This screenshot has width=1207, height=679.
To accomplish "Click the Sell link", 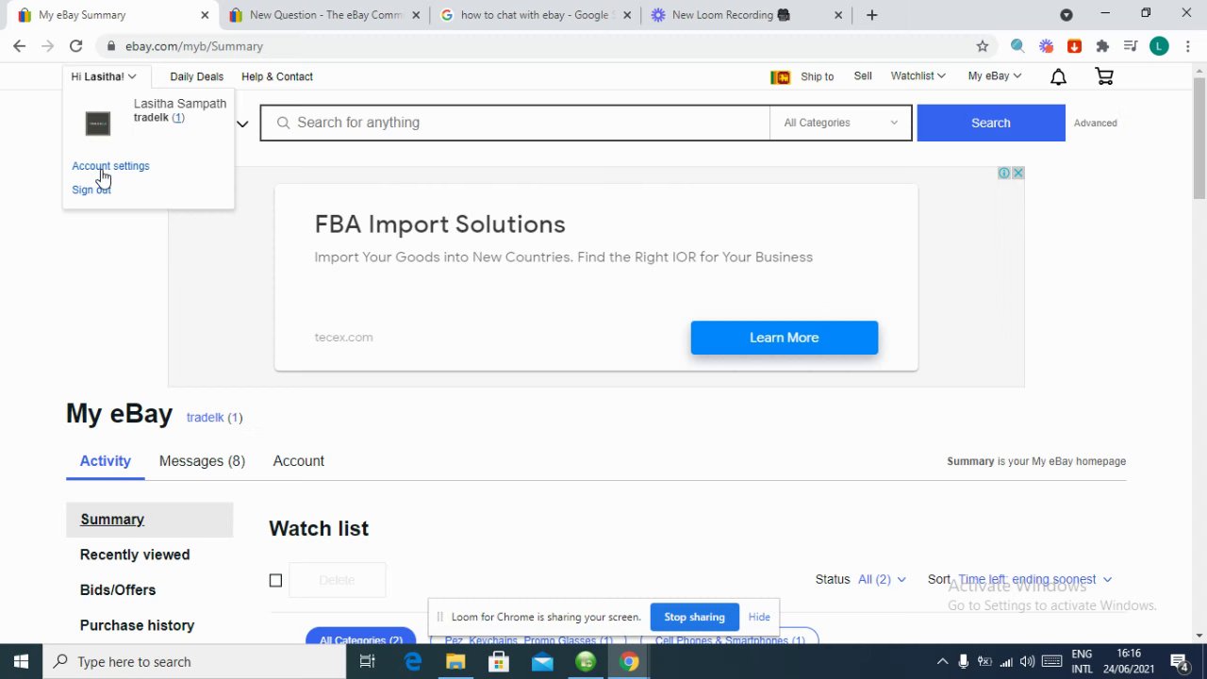I will 863,75.
